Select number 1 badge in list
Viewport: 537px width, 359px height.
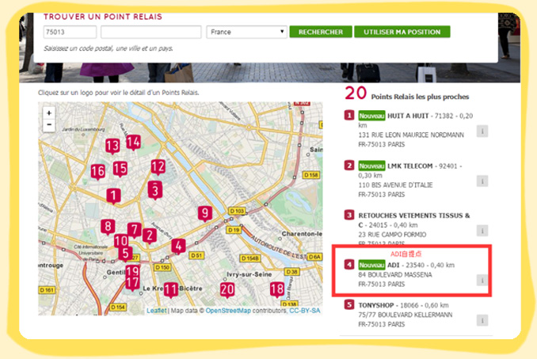(x=349, y=115)
